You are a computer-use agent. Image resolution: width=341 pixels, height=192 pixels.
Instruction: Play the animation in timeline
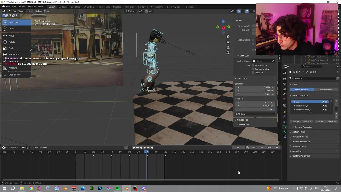(144, 147)
